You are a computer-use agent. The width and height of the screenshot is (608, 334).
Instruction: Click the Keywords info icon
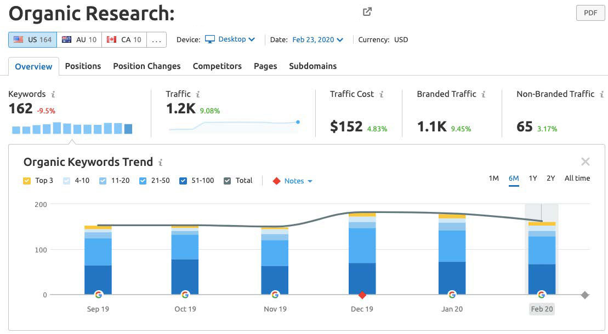point(53,94)
